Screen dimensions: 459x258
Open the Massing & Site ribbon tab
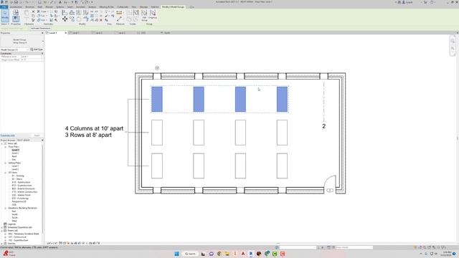click(107, 6)
